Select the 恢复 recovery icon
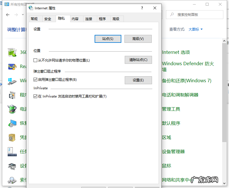This screenshot has height=188, width=229. (12, 123)
